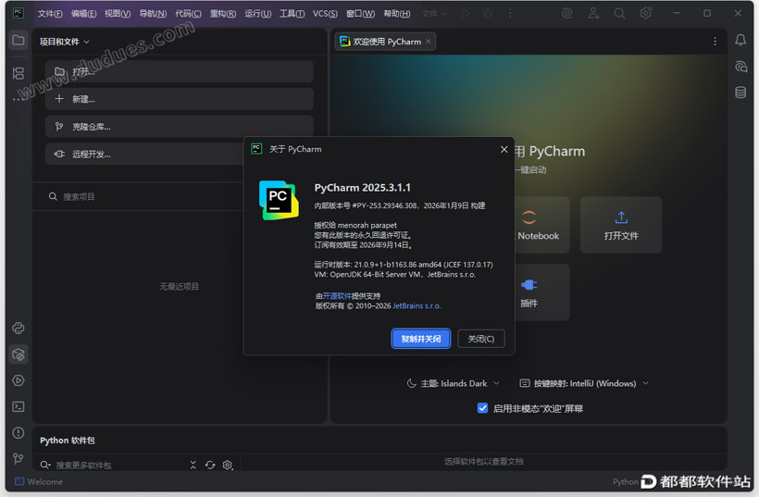Click the Clone Repository... button
The height and width of the screenshot is (497, 759).
pos(180,127)
